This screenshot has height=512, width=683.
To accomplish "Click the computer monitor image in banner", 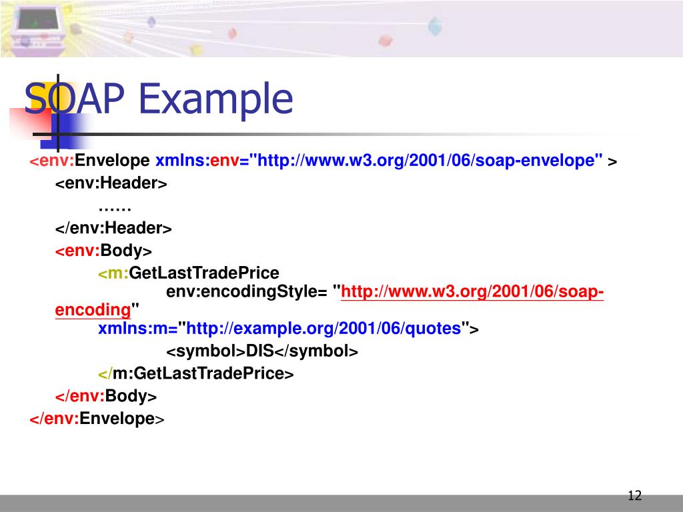I will pos(37,29).
